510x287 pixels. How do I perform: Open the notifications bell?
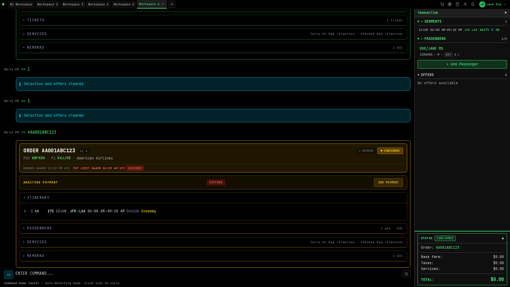coord(473,4)
